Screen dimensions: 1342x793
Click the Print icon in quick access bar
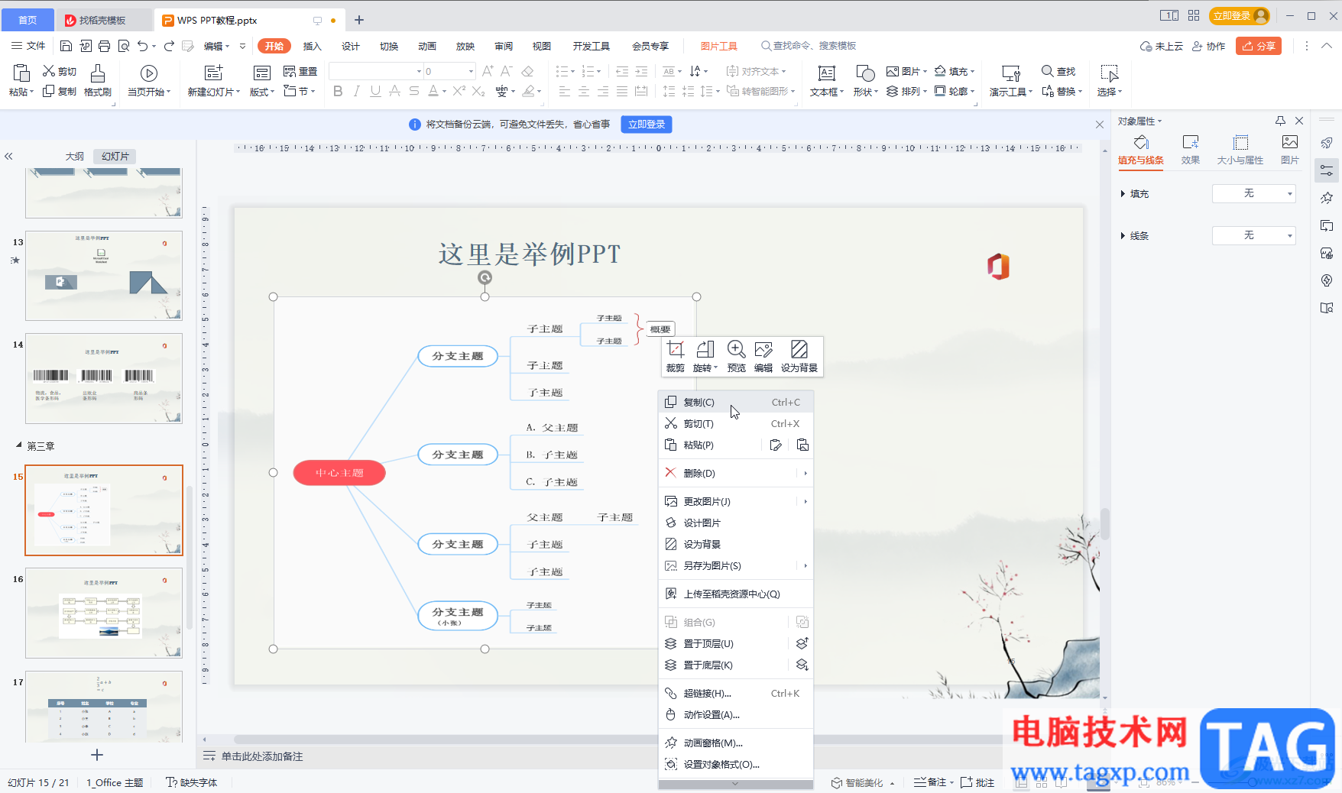[x=105, y=46]
